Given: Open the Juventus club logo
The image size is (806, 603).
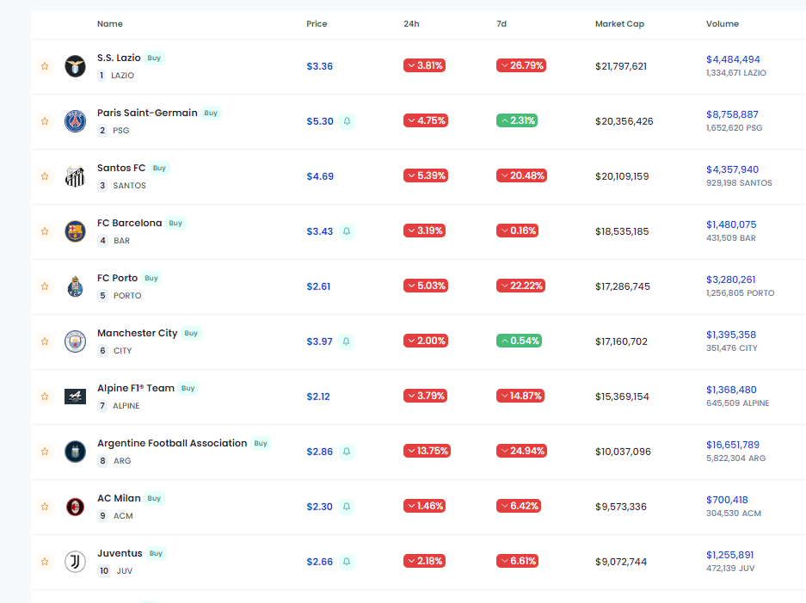Looking at the screenshot, I should (75, 561).
